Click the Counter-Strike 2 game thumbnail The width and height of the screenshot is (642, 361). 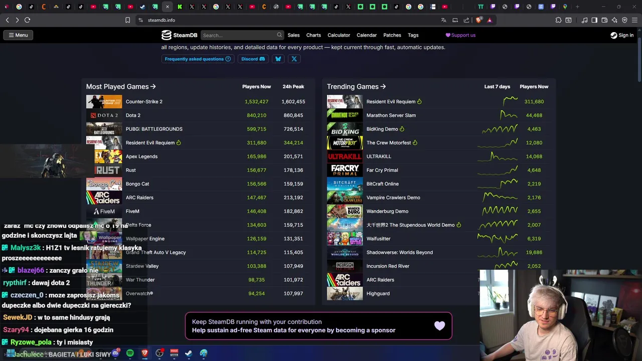pyautogui.click(x=104, y=101)
